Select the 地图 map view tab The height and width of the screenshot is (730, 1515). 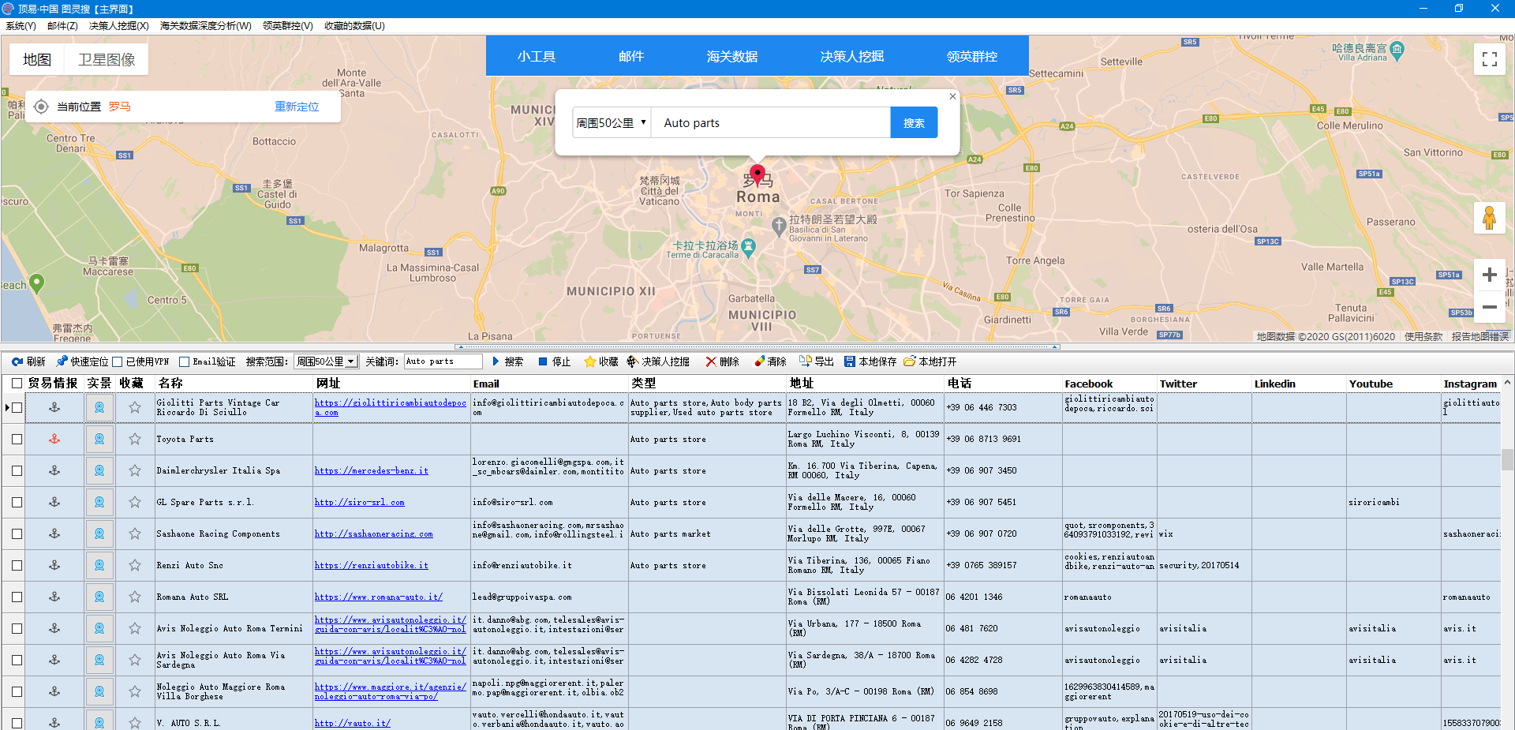pyautogui.click(x=37, y=59)
